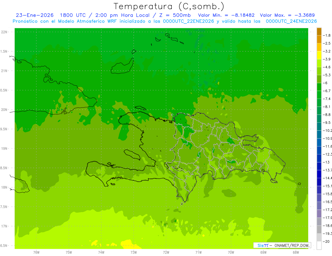332x256 pixels.
Task: Click the '19N' latitude label
Action: (x=5, y=149)
